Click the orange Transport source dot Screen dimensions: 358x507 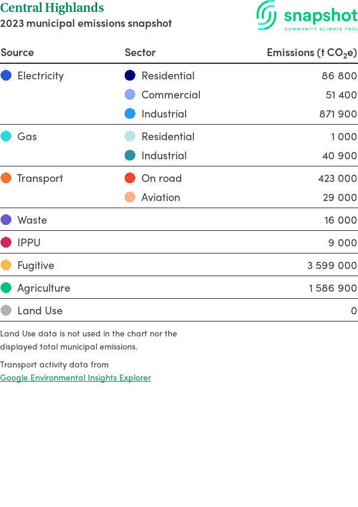pos(6,178)
